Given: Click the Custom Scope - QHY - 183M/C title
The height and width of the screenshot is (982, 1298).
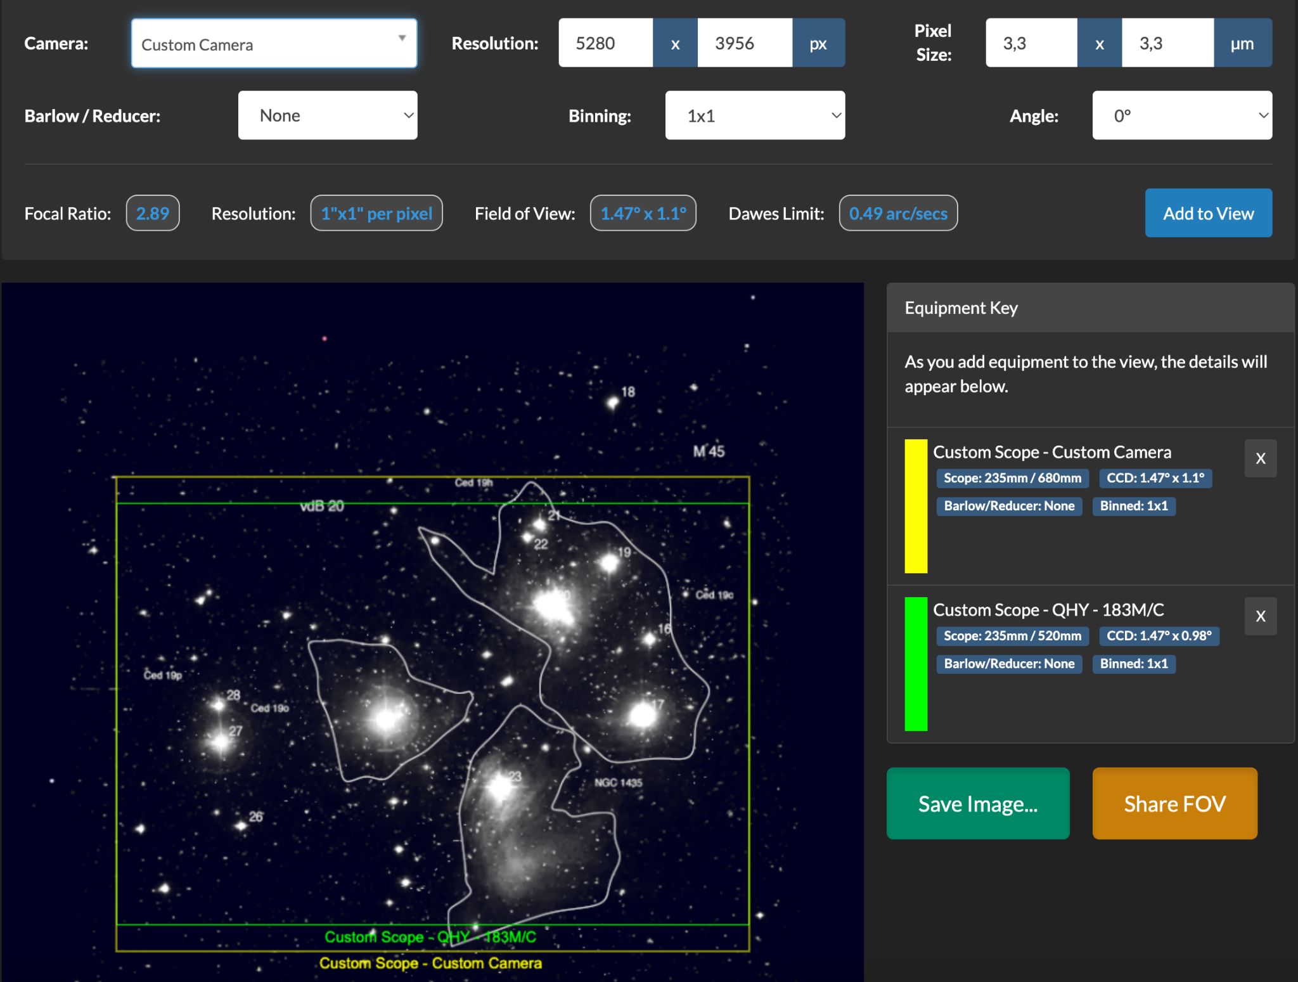Looking at the screenshot, I should (1048, 610).
